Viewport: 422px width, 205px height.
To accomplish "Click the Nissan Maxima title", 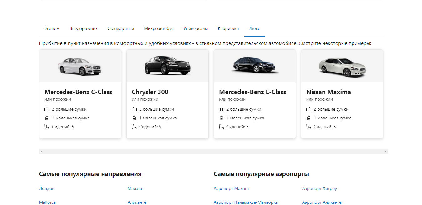I will (x=328, y=92).
